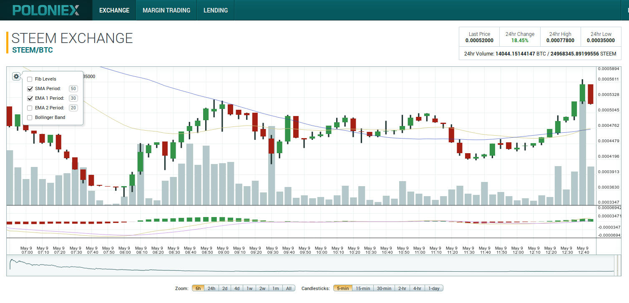This screenshot has height=303, width=629.
Task: Open the chart settings gear icon
Action: click(x=16, y=76)
